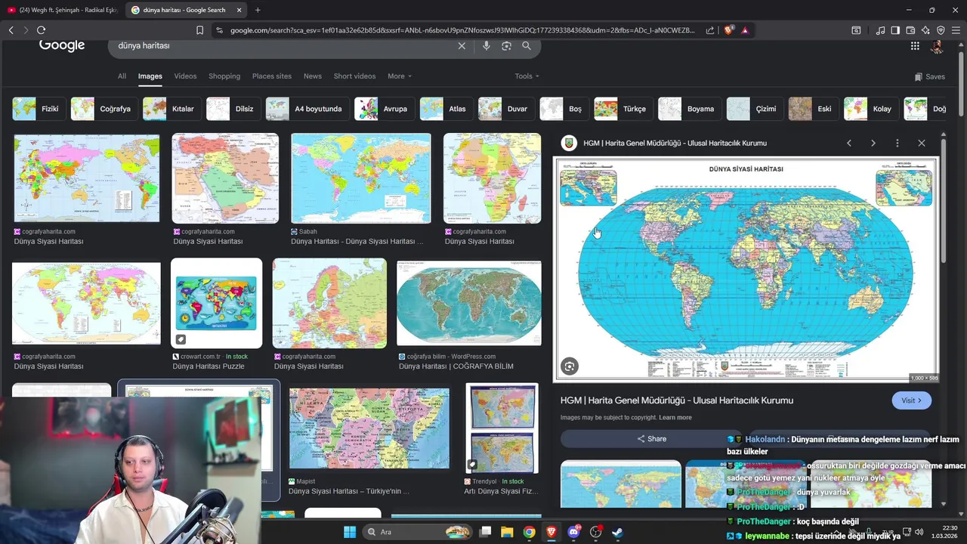Bookmark this page in the address bar
This screenshot has width=967, height=544.
coord(199,30)
